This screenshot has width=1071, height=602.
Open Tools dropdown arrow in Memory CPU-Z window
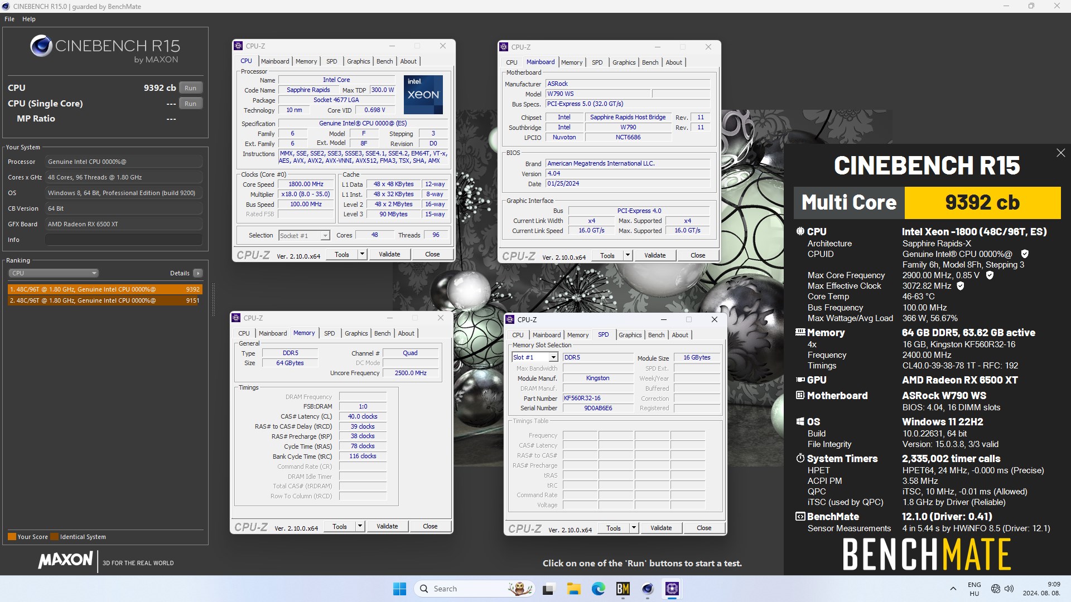(359, 526)
